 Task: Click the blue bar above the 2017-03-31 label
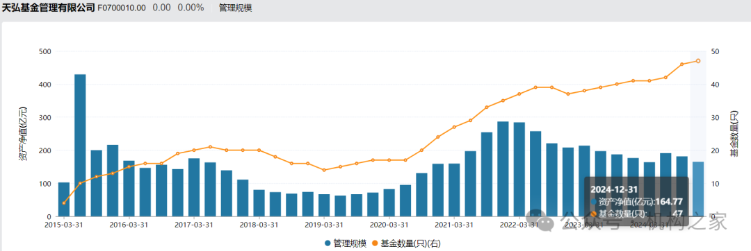pos(194,187)
